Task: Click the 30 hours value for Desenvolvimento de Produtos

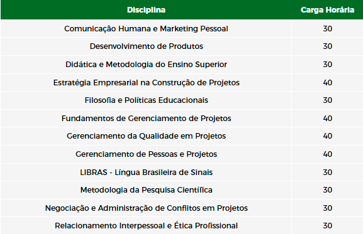Action: point(328,46)
